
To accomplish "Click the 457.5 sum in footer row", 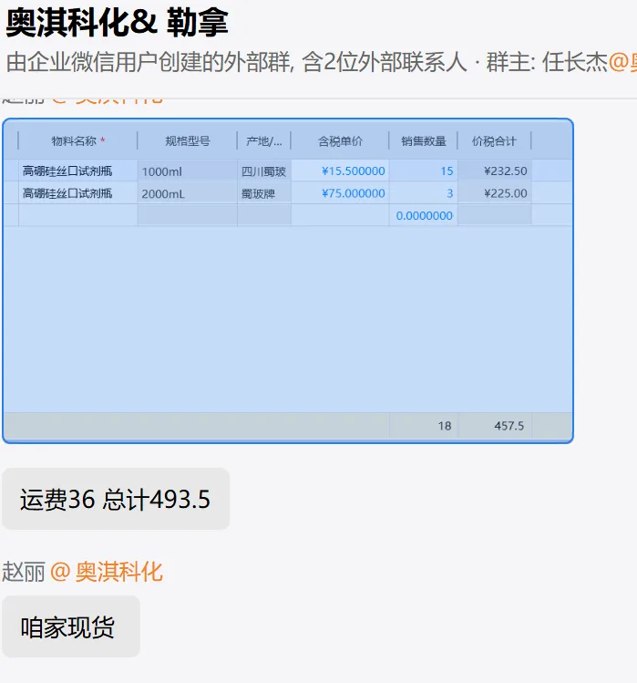I will tap(495, 426).
